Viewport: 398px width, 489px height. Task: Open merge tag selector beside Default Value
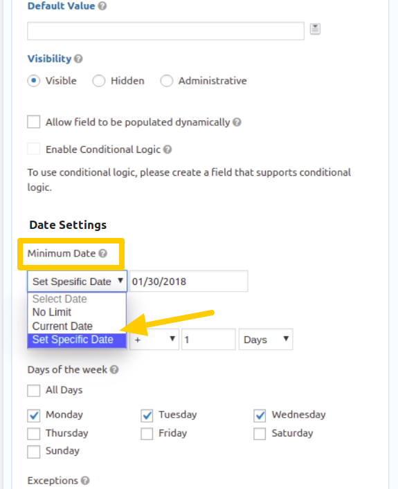tap(315, 29)
